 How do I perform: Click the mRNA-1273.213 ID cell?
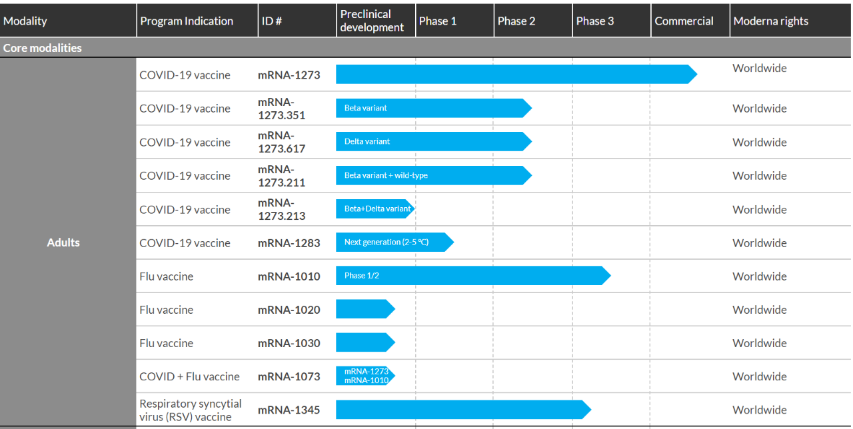click(x=282, y=209)
